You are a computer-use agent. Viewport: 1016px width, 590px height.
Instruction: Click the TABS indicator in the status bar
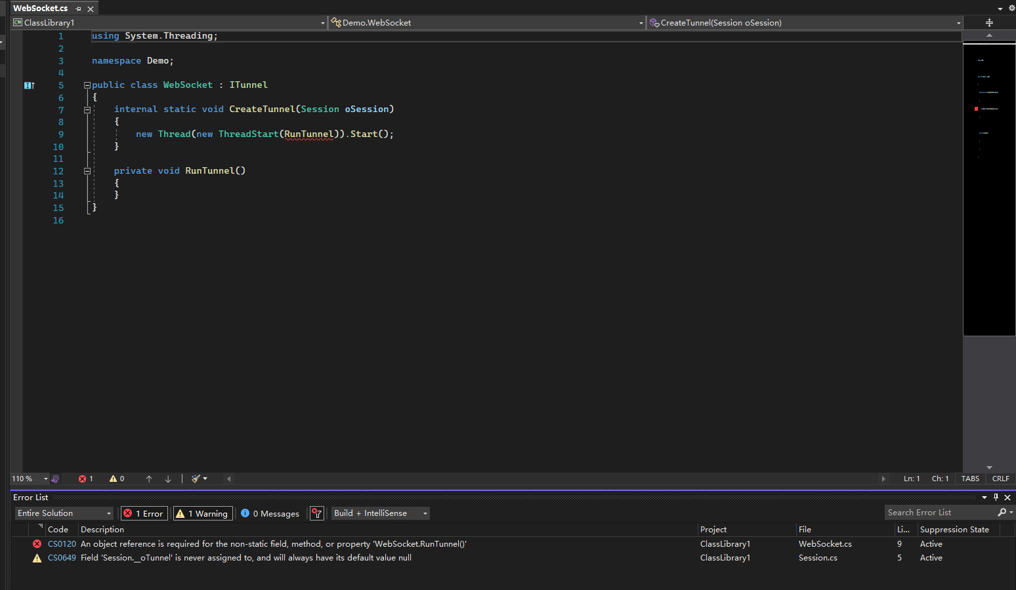click(969, 479)
